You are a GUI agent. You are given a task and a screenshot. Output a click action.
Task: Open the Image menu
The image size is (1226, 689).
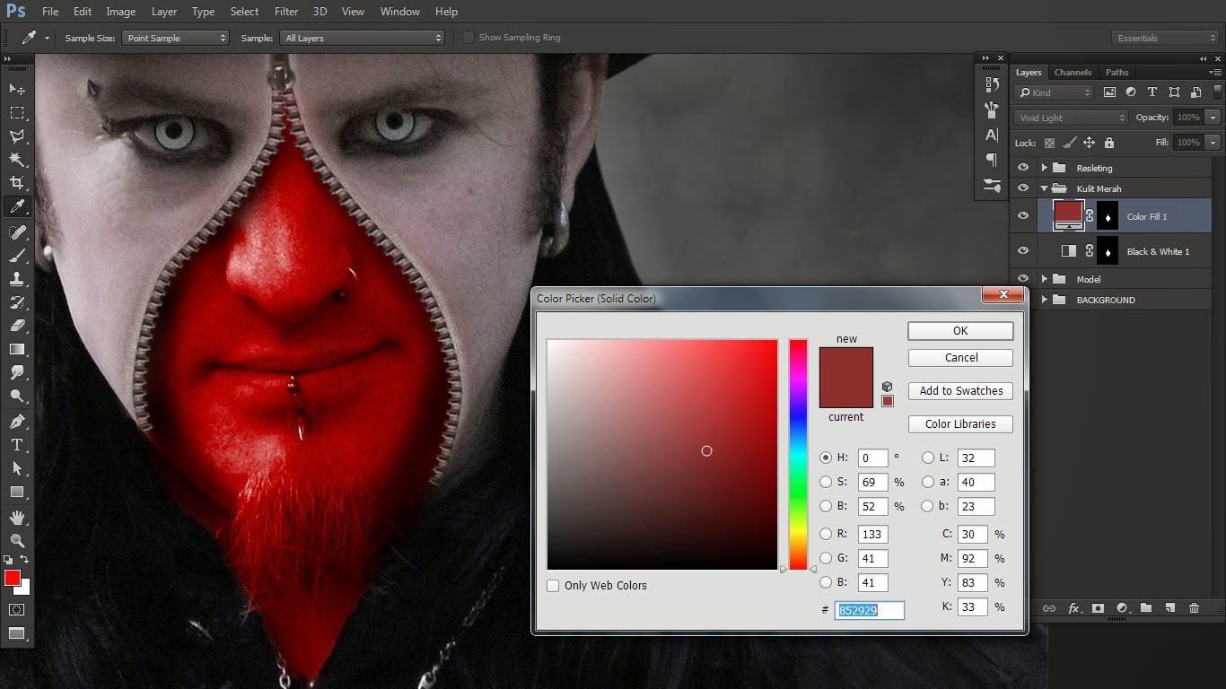click(121, 12)
